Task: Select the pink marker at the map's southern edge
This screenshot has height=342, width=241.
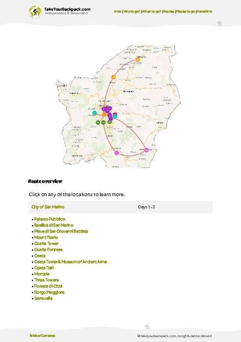Action: (x=117, y=153)
